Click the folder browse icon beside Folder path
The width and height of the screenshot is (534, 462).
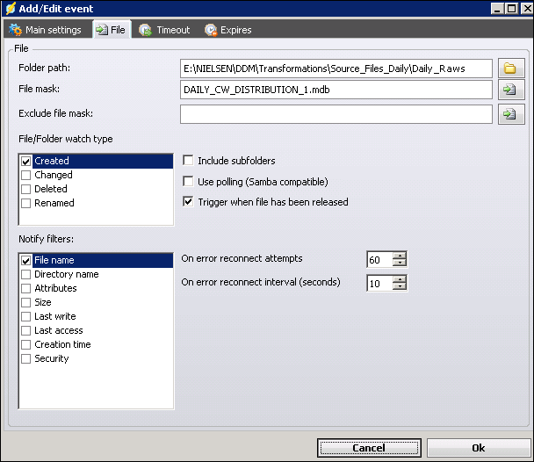pos(509,69)
